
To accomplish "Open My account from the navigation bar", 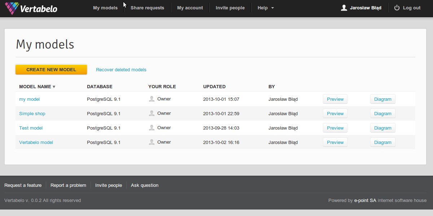I will (190, 8).
